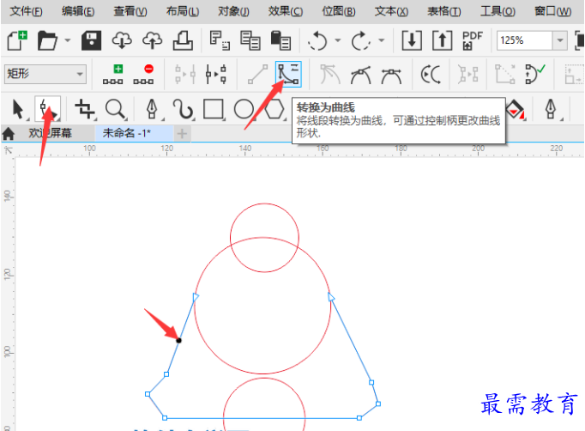Break the curve at the node
585x431 pixels.
(216, 74)
